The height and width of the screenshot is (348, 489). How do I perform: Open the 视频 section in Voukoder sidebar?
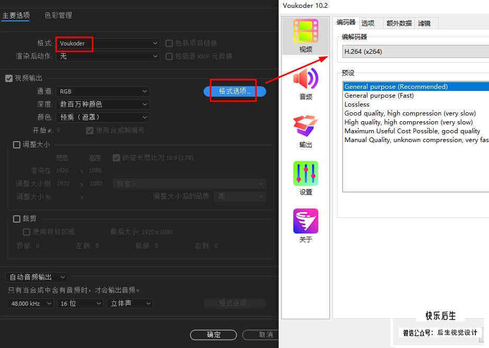(x=306, y=36)
